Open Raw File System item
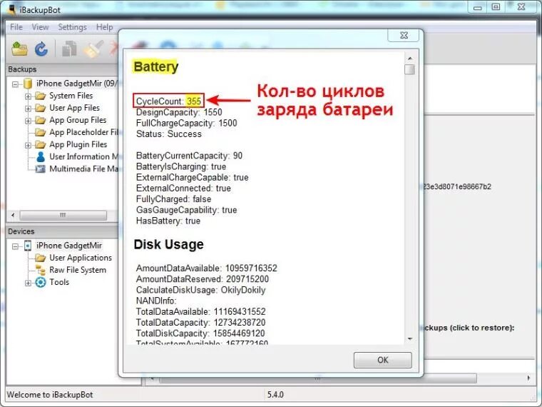This screenshot has width=542, height=407. tap(78, 270)
